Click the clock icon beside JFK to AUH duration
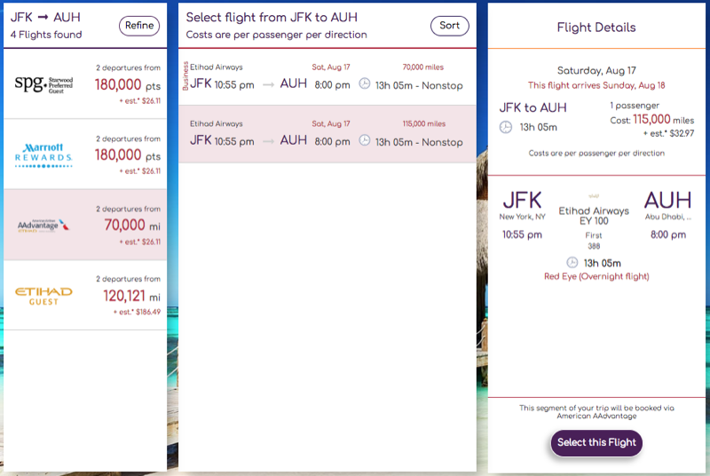710x476 pixels. tap(506, 127)
